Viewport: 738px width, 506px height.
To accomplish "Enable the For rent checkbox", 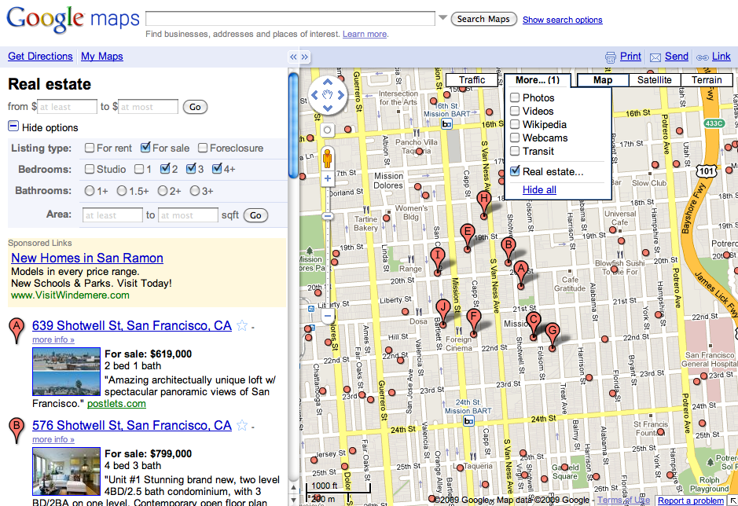I will [90, 148].
